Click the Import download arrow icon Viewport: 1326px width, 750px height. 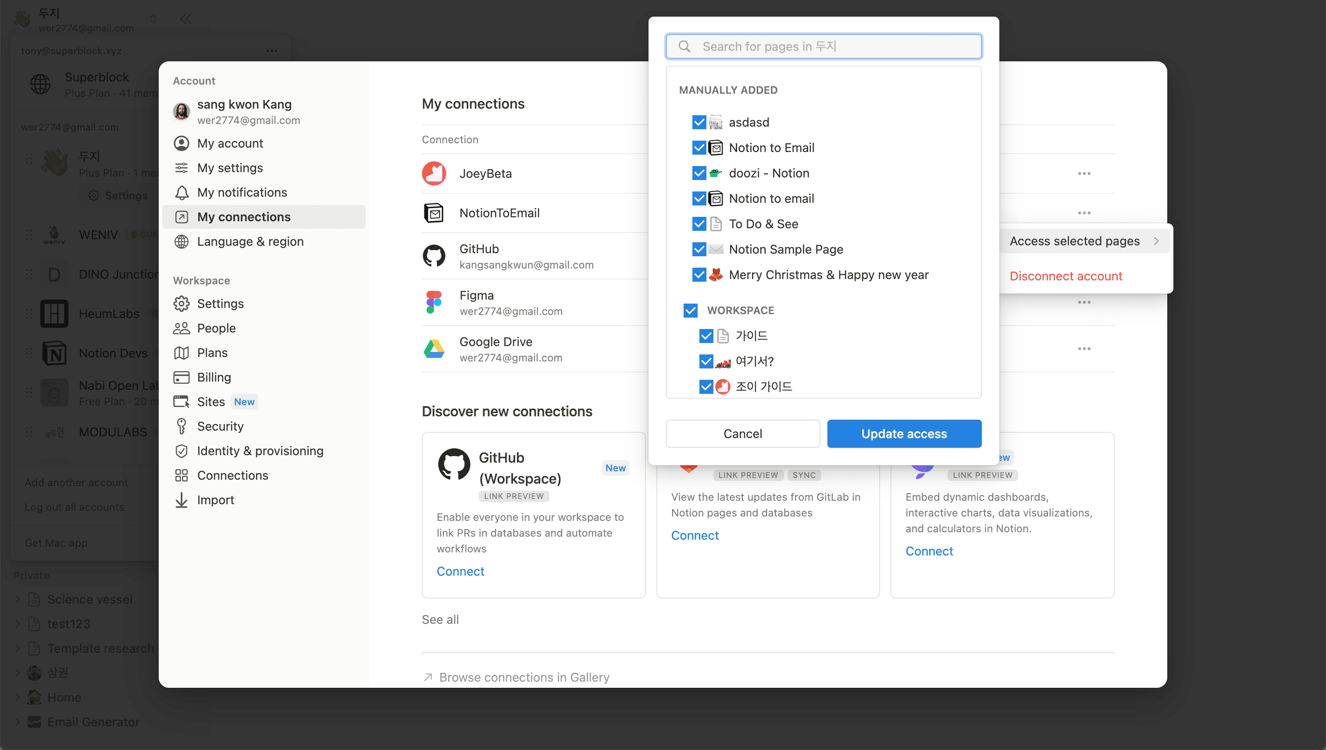tap(181, 500)
